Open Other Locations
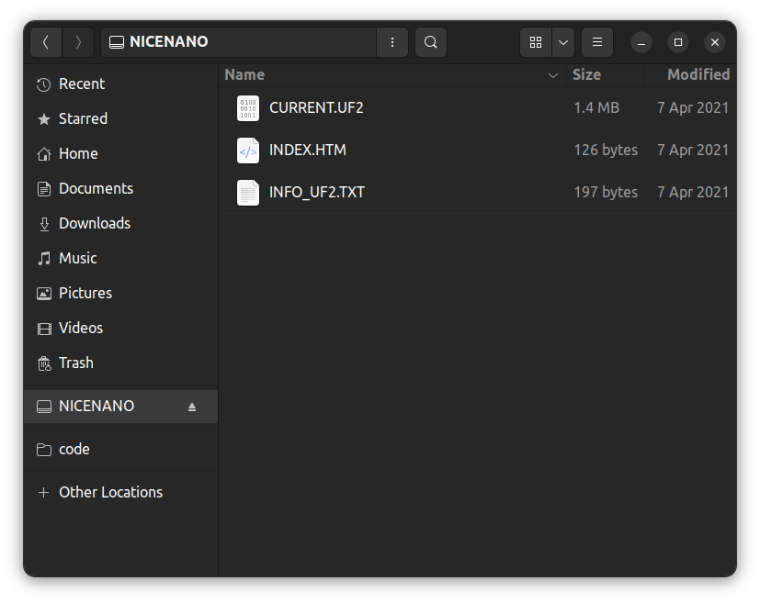This screenshot has width=760, height=603. pos(110,492)
